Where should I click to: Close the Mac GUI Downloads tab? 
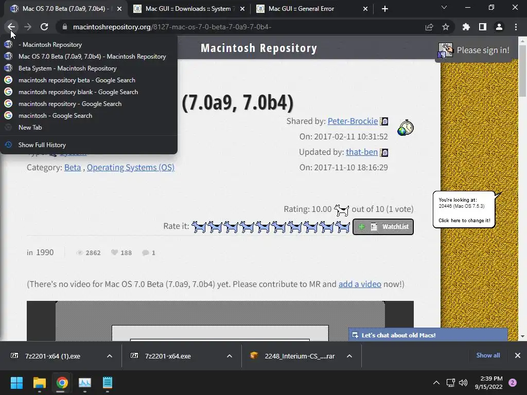[x=242, y=9]
